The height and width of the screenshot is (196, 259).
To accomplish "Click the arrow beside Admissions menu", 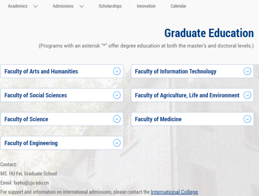I will 82,6.
